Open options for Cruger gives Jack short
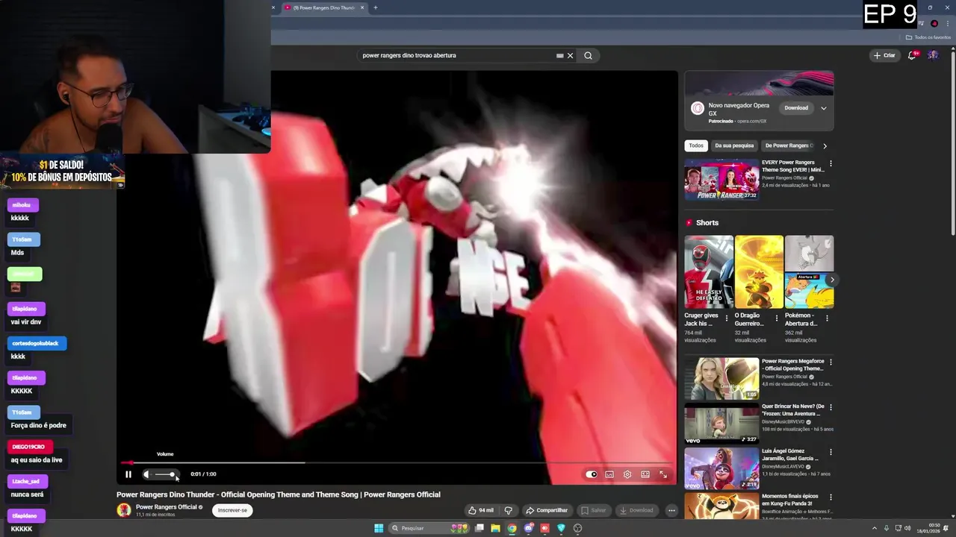Screen dimensions: 956x537 click(726, 318)
